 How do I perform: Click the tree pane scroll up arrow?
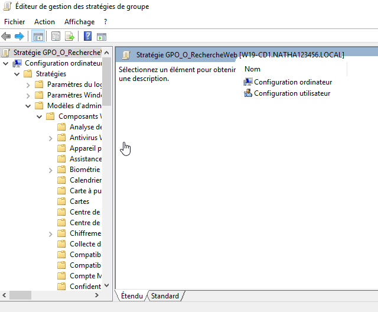click(106, 53)
